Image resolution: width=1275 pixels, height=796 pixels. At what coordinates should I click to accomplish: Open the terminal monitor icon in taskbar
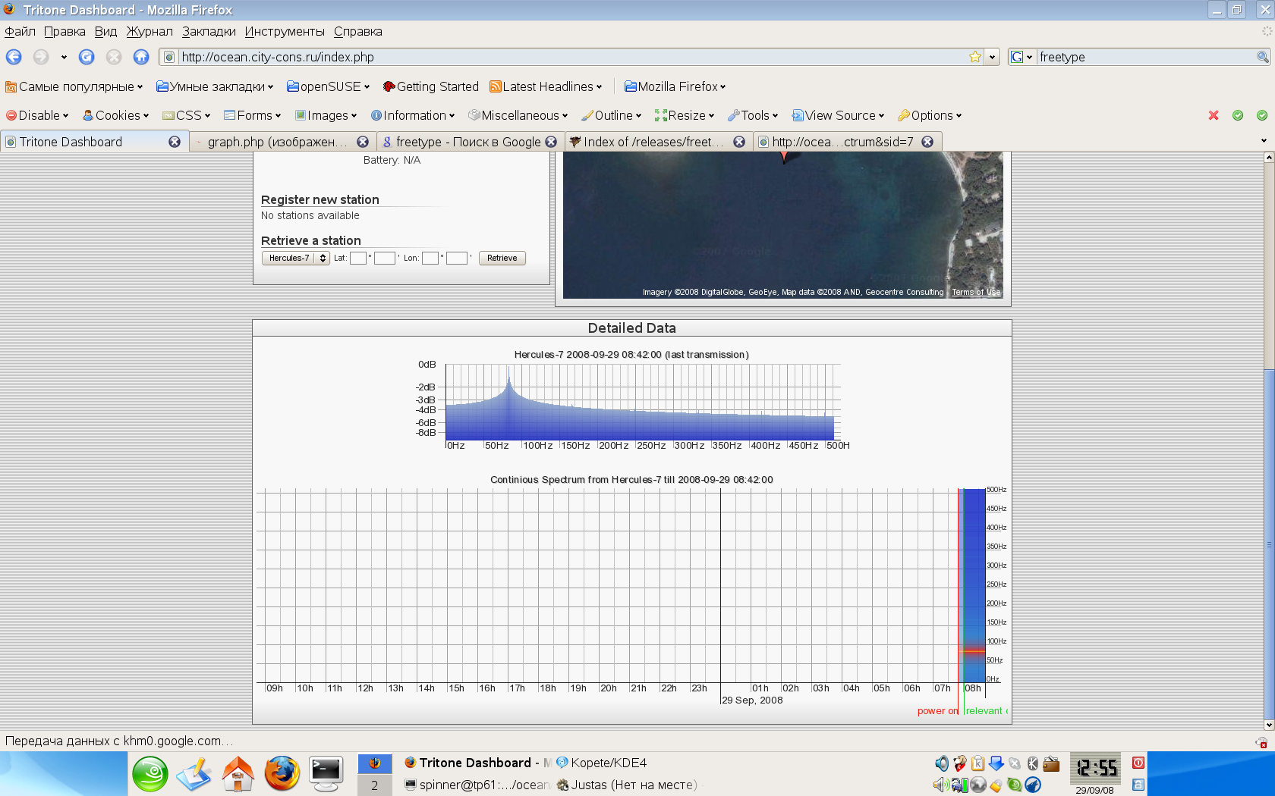point(326,774)
